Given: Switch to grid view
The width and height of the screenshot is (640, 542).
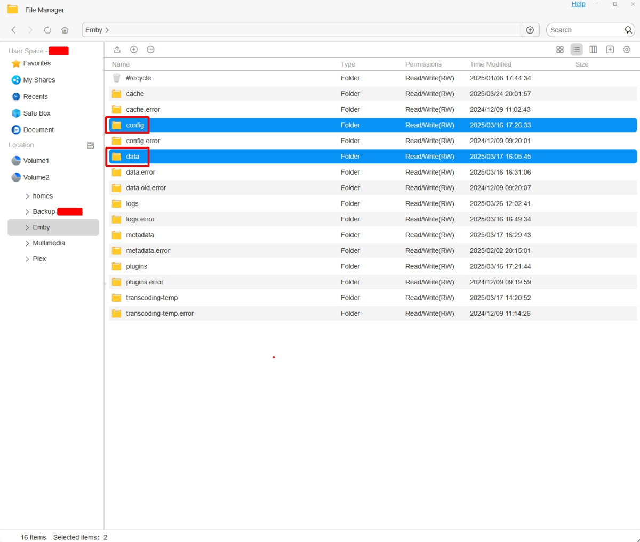Looking at the screenshot, I should click(559, 49).
